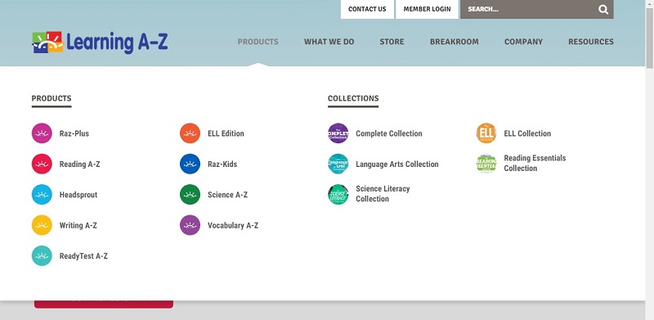Open the Raz-Kids text link

[222, 165]
